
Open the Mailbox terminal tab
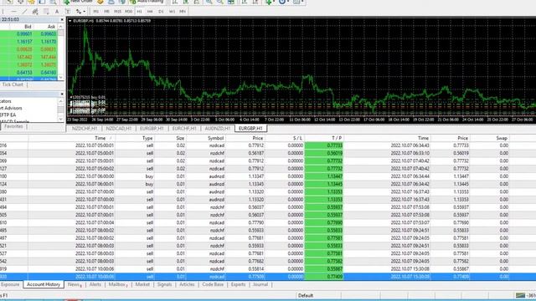(117, 284)
